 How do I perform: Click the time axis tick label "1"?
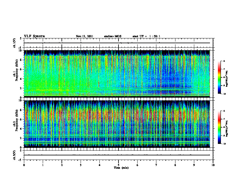pos(43,165)
